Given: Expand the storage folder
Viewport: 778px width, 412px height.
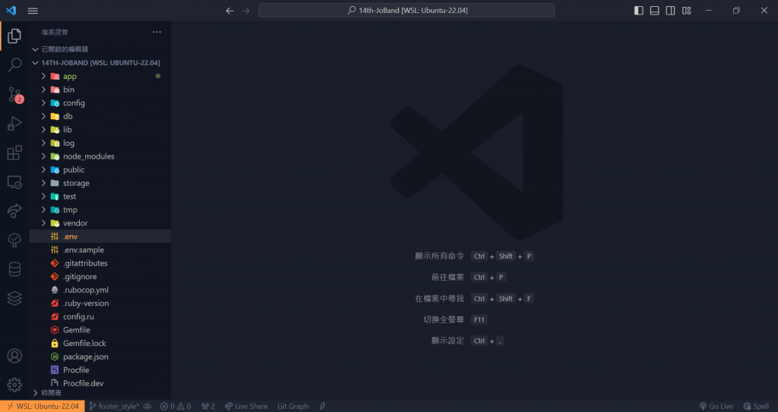Looking at the screenshot, I should click(100, 184).
